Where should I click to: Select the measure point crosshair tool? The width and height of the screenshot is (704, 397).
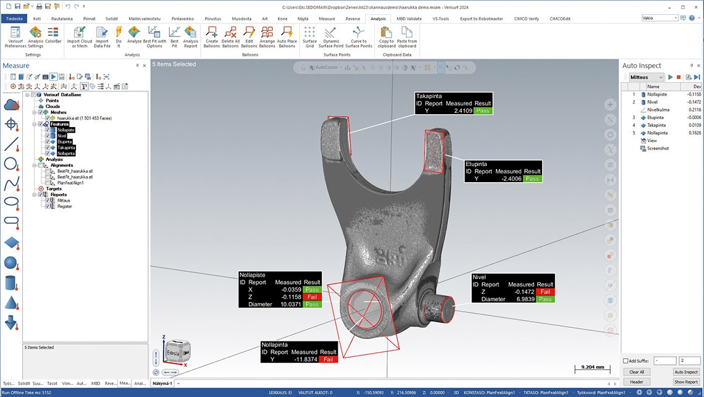[x=11, y=124]
